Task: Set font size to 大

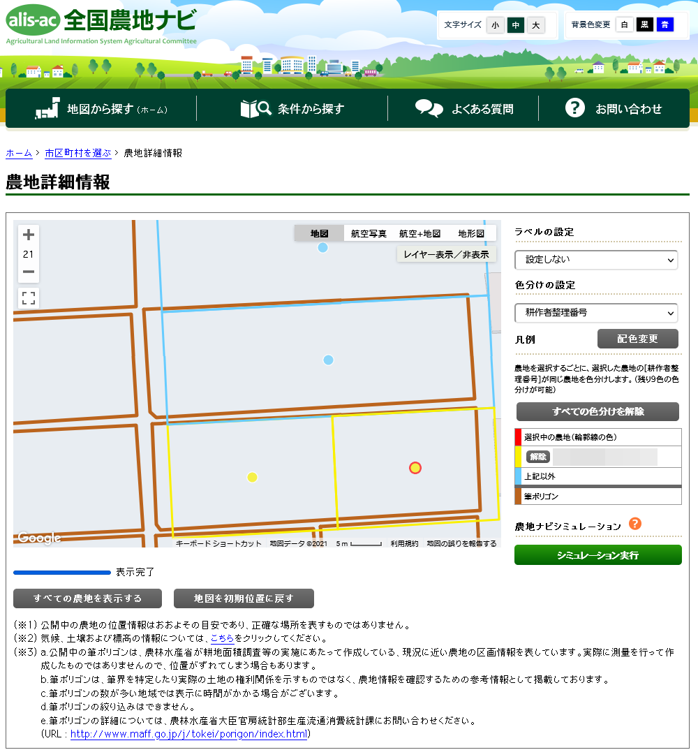Action: tap(535, 25)
